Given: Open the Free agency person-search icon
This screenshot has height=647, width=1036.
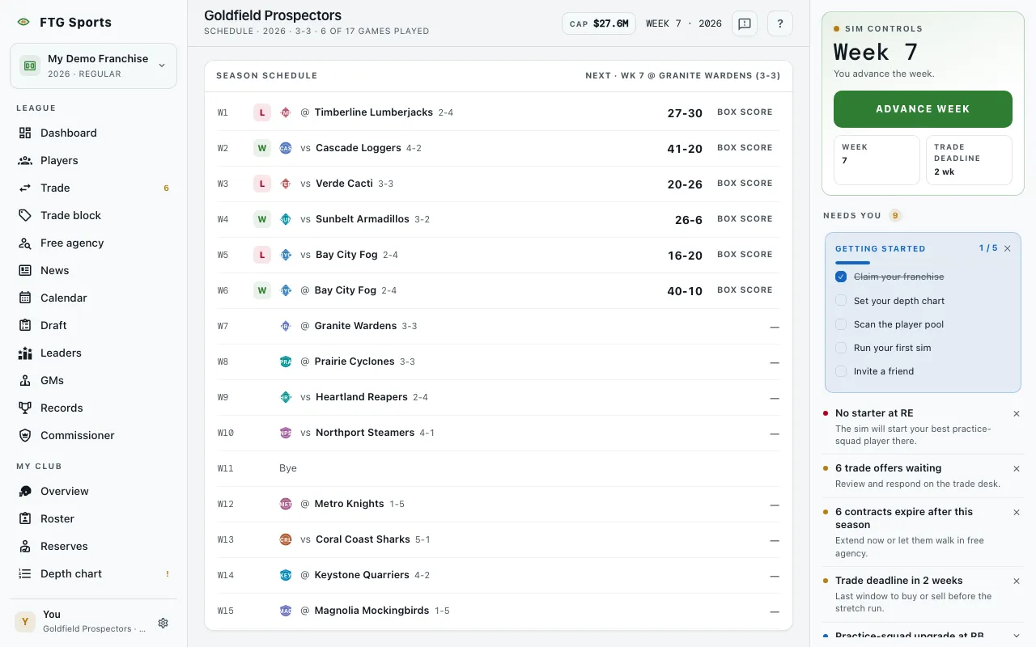Looking at the screenshot, I should coord(25,243).
